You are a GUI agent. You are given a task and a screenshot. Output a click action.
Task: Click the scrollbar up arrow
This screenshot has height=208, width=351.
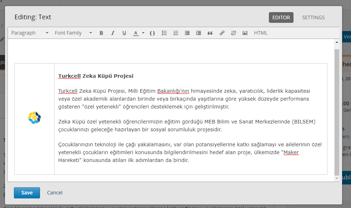pos(337,42)
